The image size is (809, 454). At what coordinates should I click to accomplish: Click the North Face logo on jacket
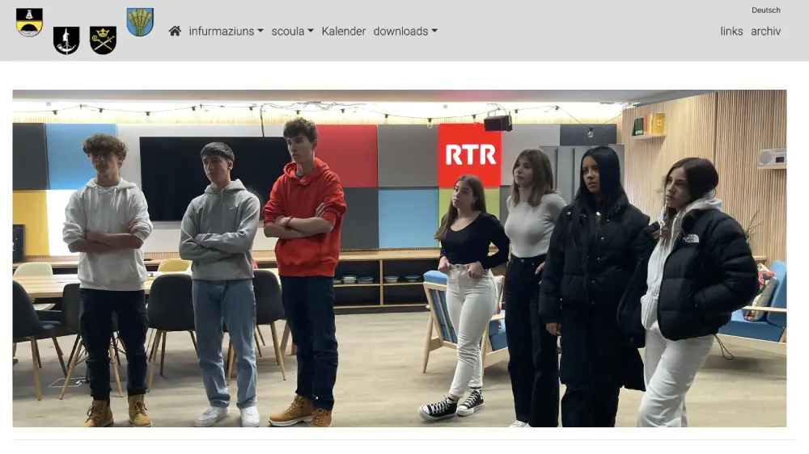pyautogui.click(x=690, y=238)
